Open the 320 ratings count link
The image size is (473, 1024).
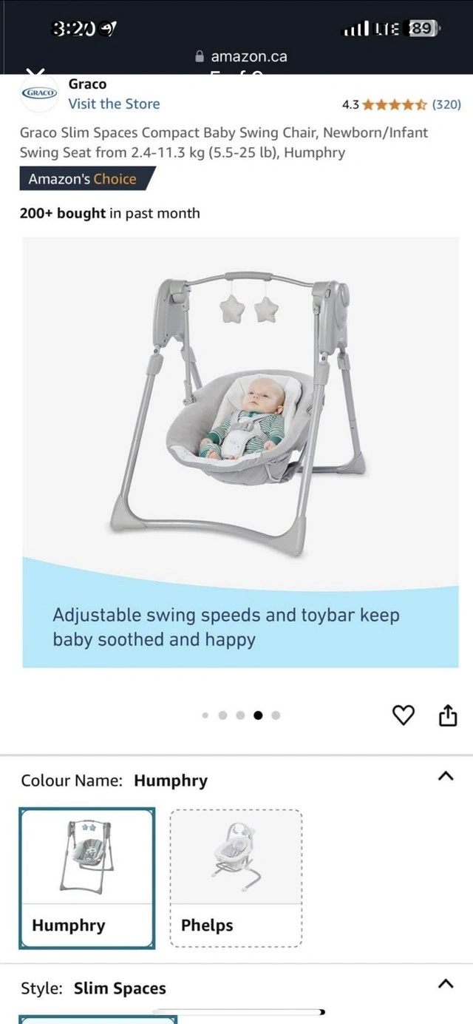(x=446, y=104)
